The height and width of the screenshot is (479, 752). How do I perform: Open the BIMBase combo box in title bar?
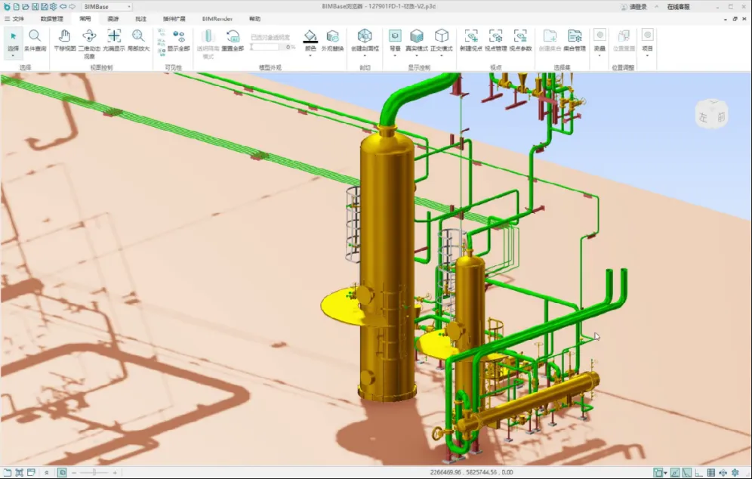(106, 7)
